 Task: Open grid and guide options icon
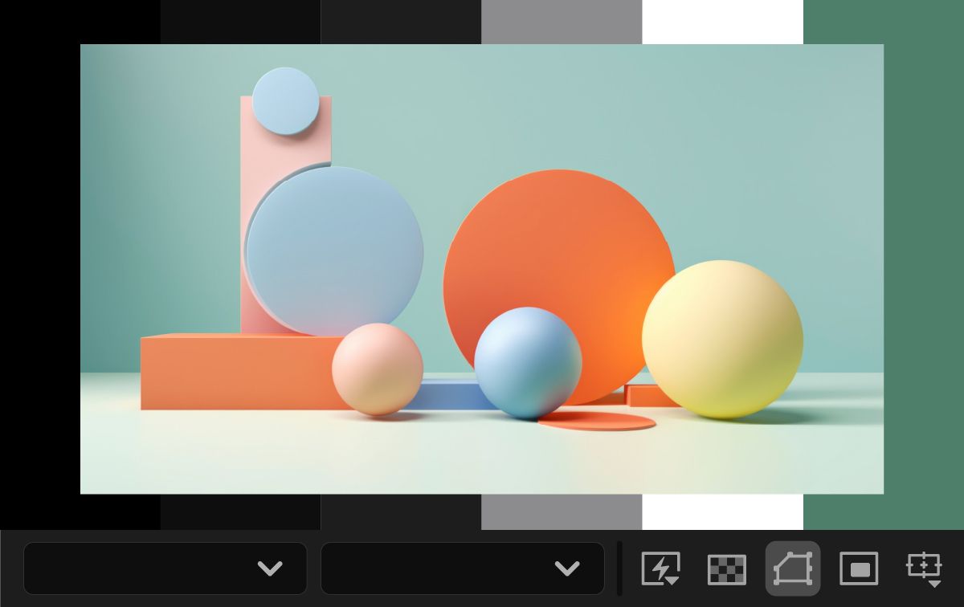click(925, 568)
